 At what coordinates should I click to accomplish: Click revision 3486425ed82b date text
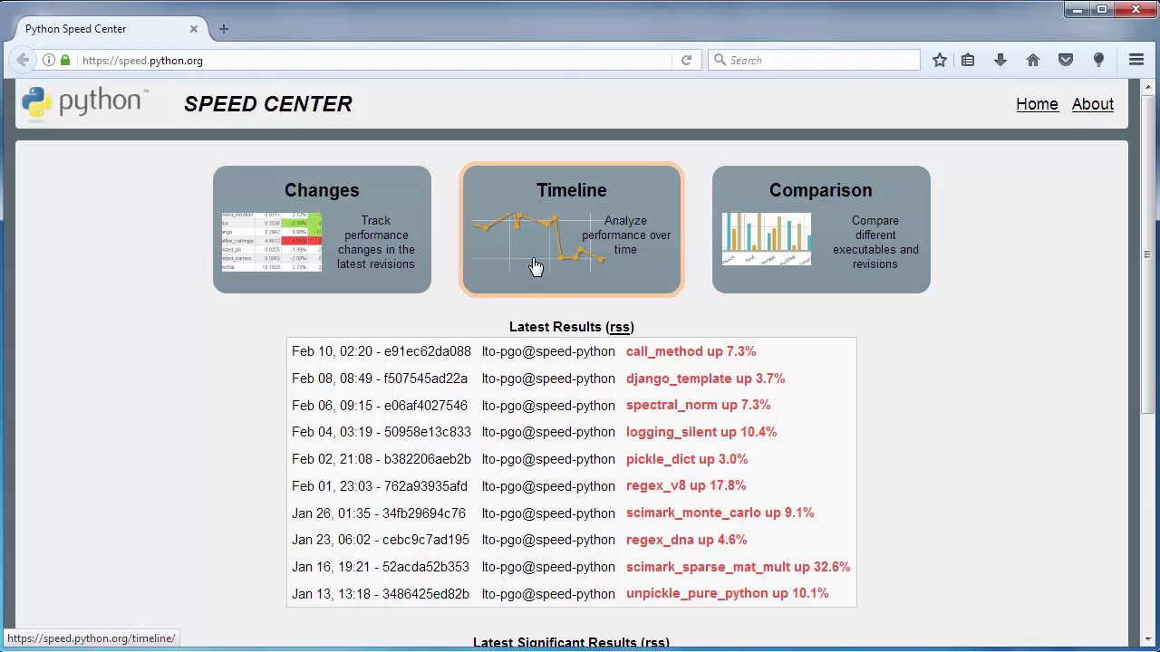click(381, 593)
